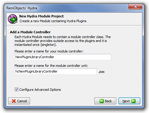Screen dimensions: 149x113
Task: Click the red X icon on Cancel
Action: [14, 101]
